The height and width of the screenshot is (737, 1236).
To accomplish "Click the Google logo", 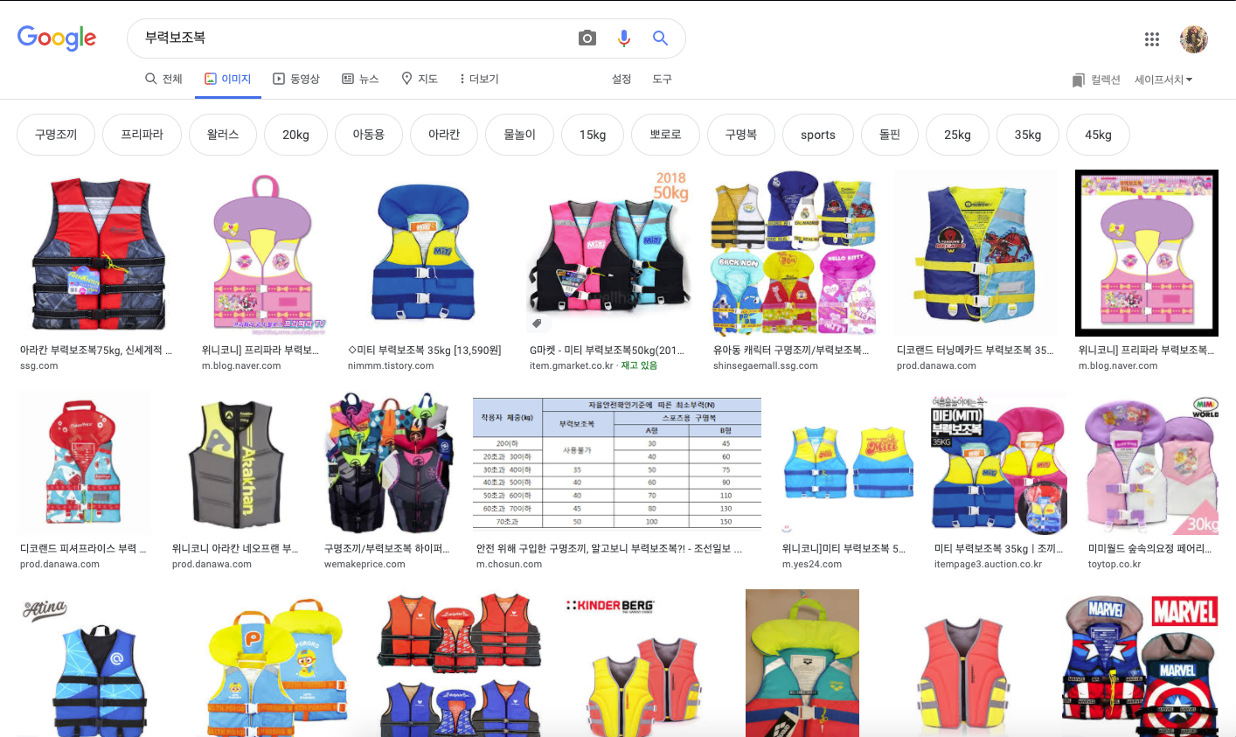I will 57,38.
